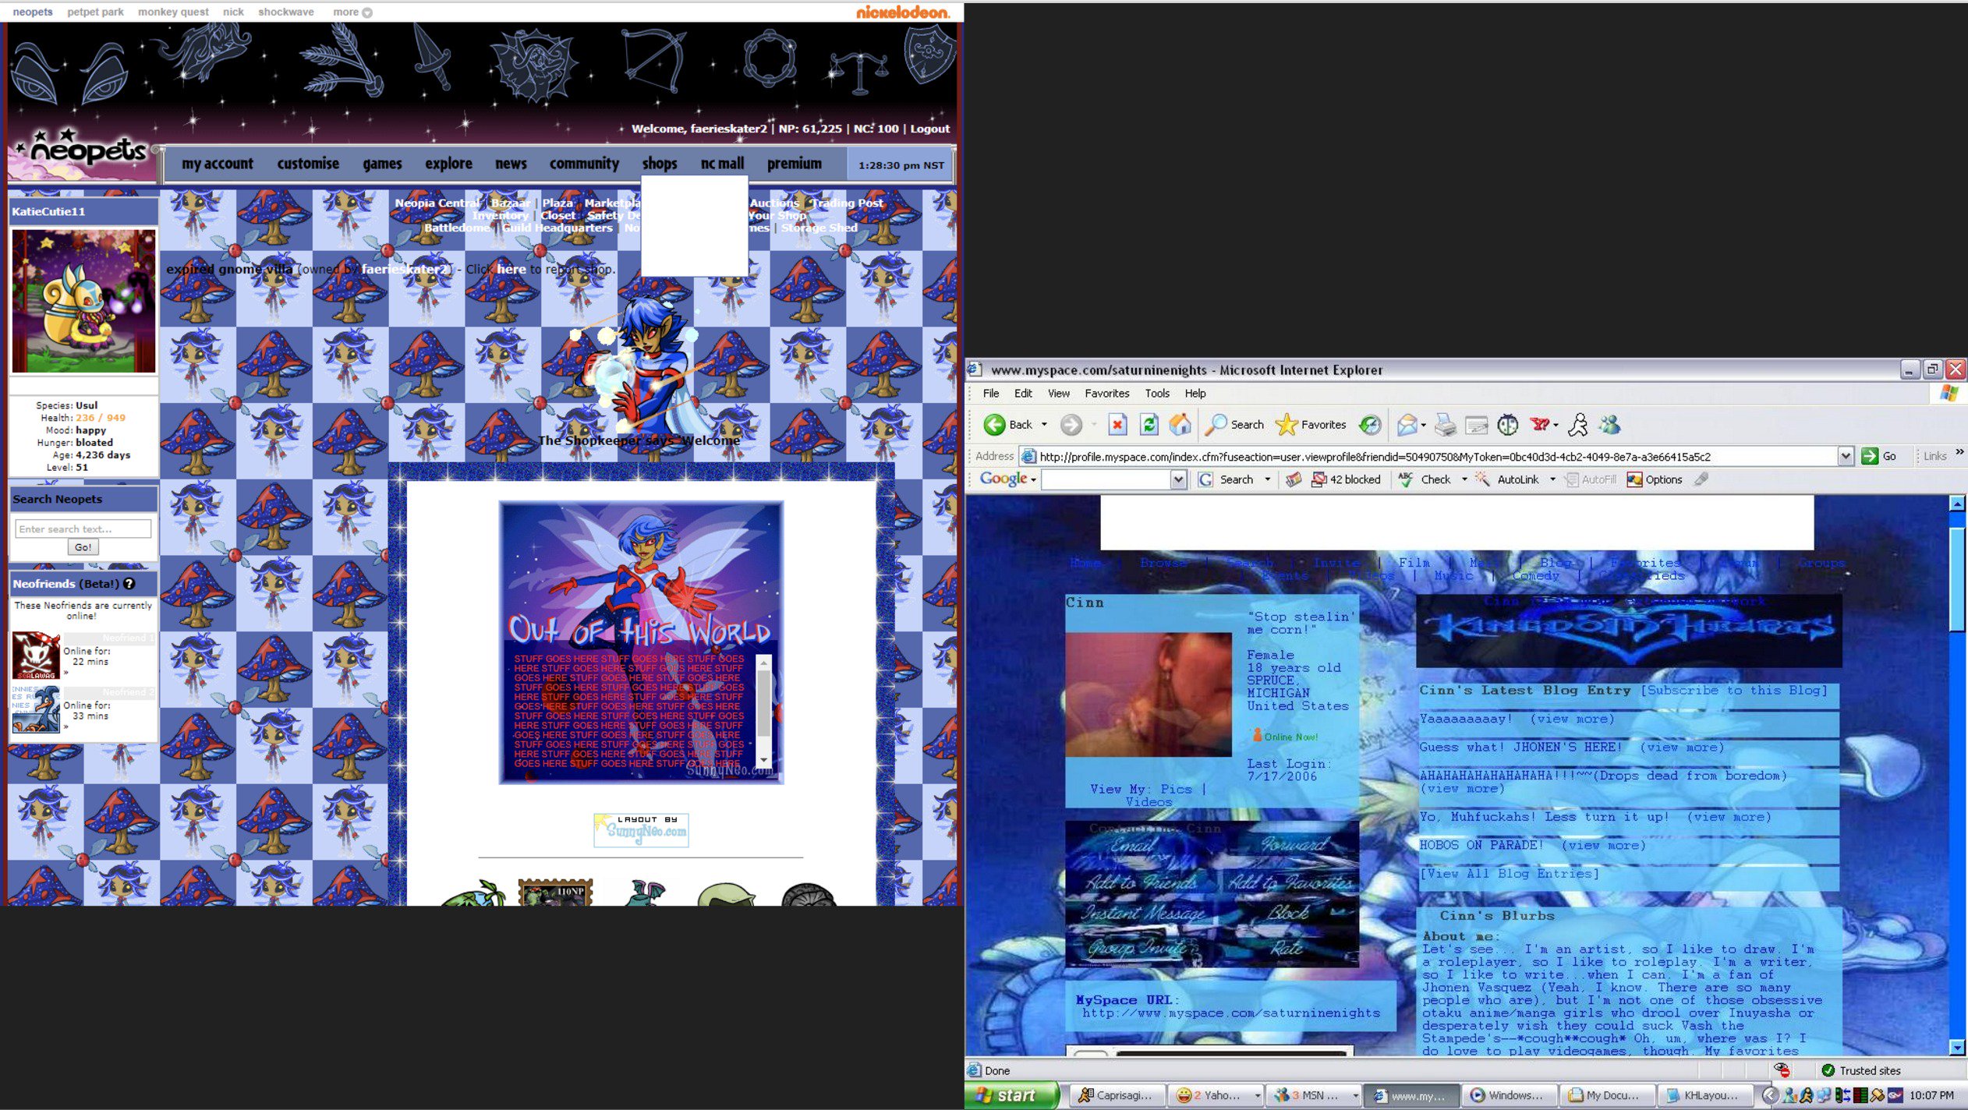Open the IE File menu
This screenshot has width=1968, height=1110.
coord(991,393)
